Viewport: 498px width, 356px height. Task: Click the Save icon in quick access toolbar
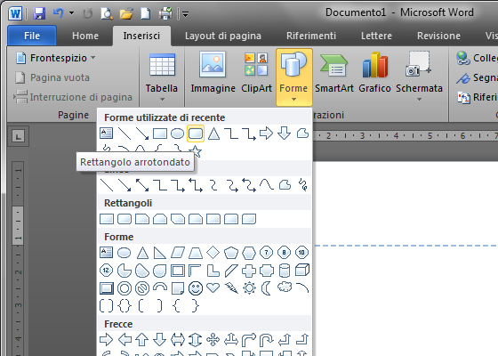(x=39, y=13)
